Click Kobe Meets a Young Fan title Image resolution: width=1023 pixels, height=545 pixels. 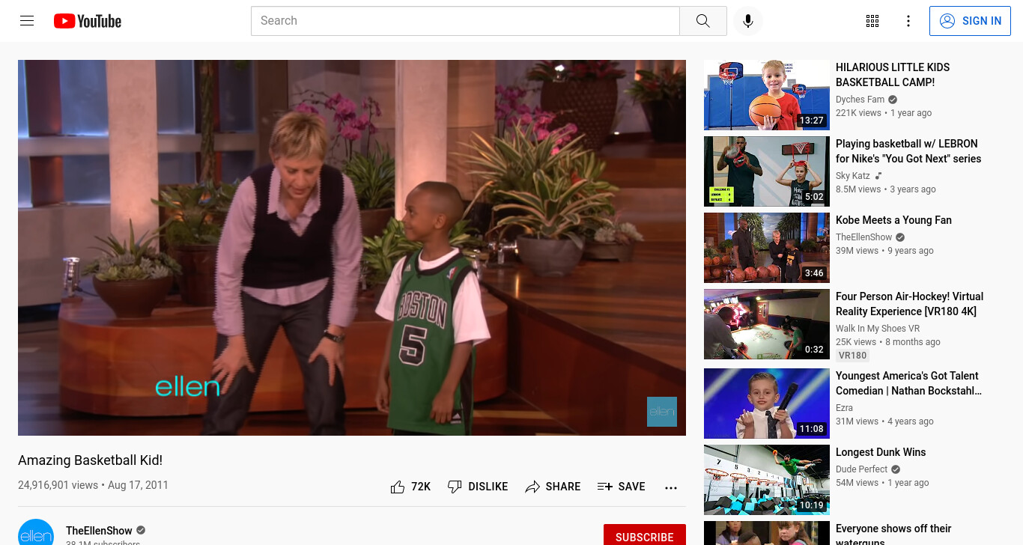(x=893, y=220)
